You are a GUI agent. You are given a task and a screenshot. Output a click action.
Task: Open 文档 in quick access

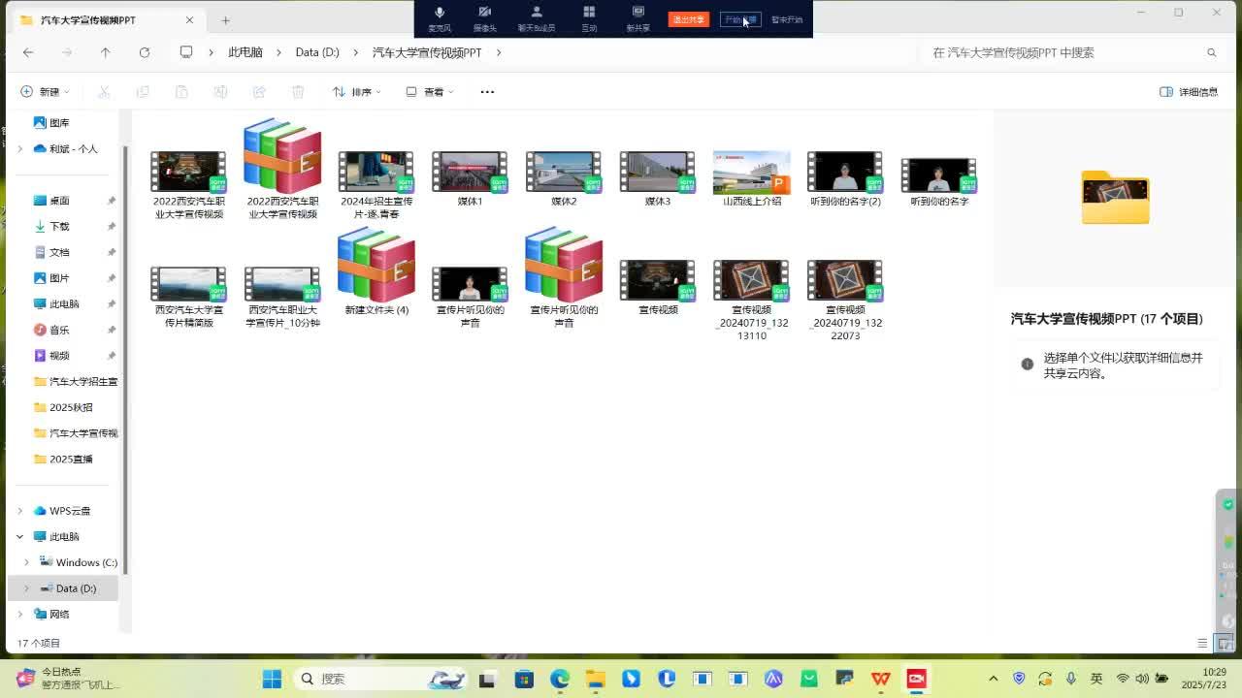click(59, 252)
